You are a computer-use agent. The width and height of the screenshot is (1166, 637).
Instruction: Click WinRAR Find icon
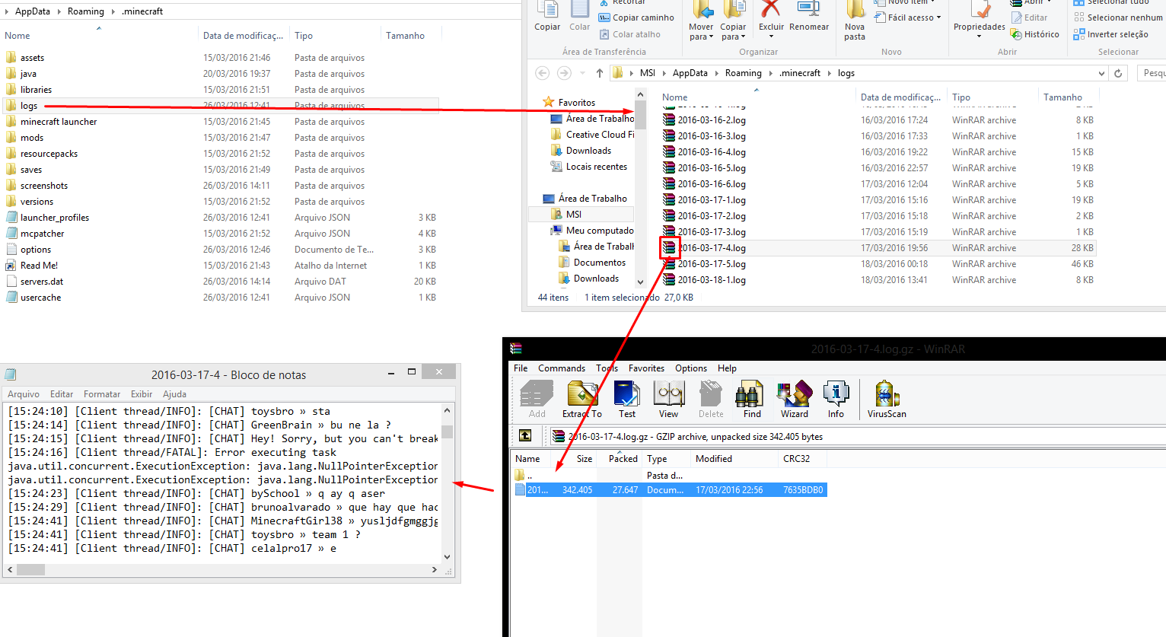(752, 399)
